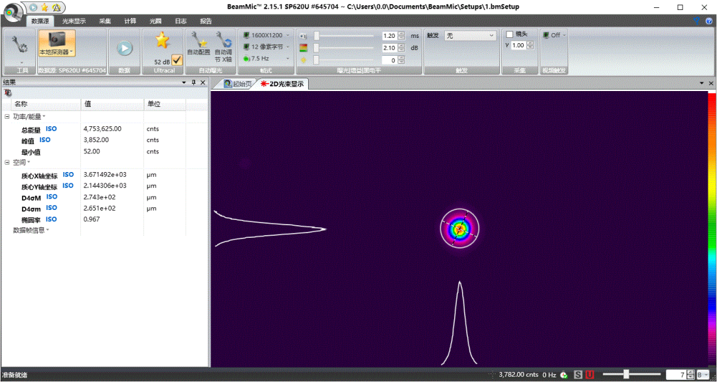Open the video trigger Off dropdown

pyautogui.click(x=554, y=35)
